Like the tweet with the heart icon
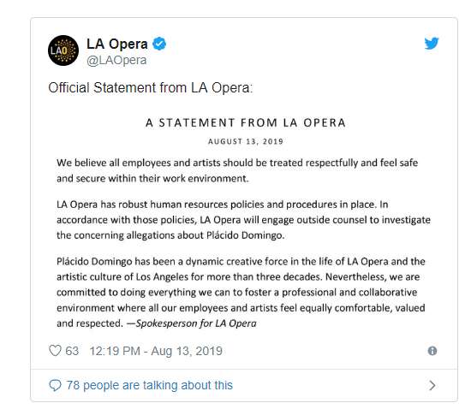This screenshot has width=465, height=415. pos(55,351)
